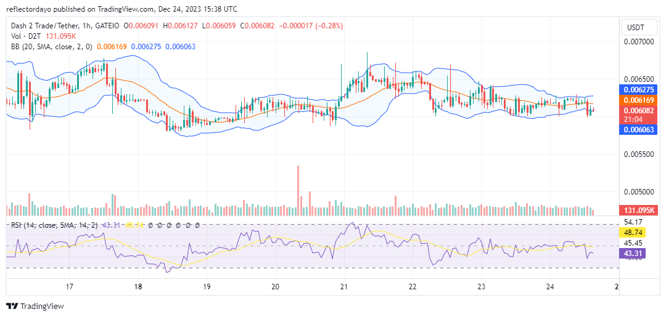Screen dimensions: 666x317
Task: Click the date label 22 on time axis
Action: 413,286
